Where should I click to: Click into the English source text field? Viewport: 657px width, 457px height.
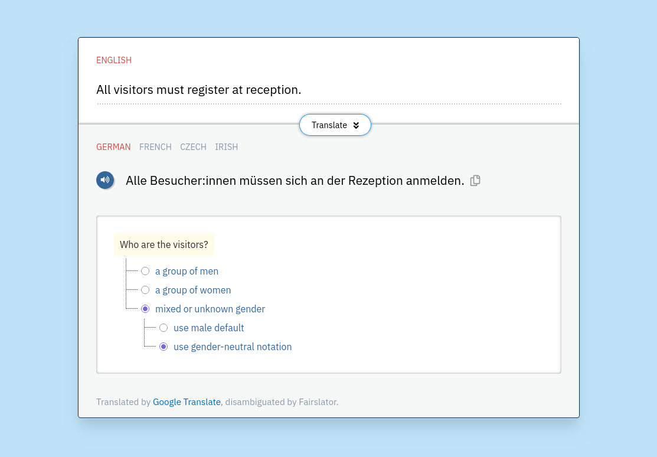point(328,90)
